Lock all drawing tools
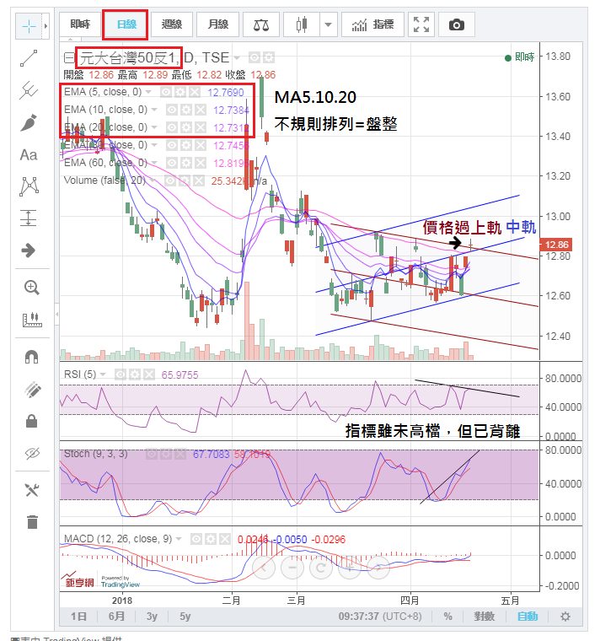 click(x=31, y=421)
